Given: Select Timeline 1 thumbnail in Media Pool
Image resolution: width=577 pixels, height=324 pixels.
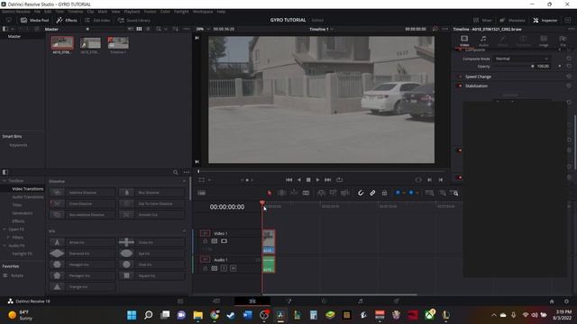Looking at the screenshot, I should coord(118,43).
